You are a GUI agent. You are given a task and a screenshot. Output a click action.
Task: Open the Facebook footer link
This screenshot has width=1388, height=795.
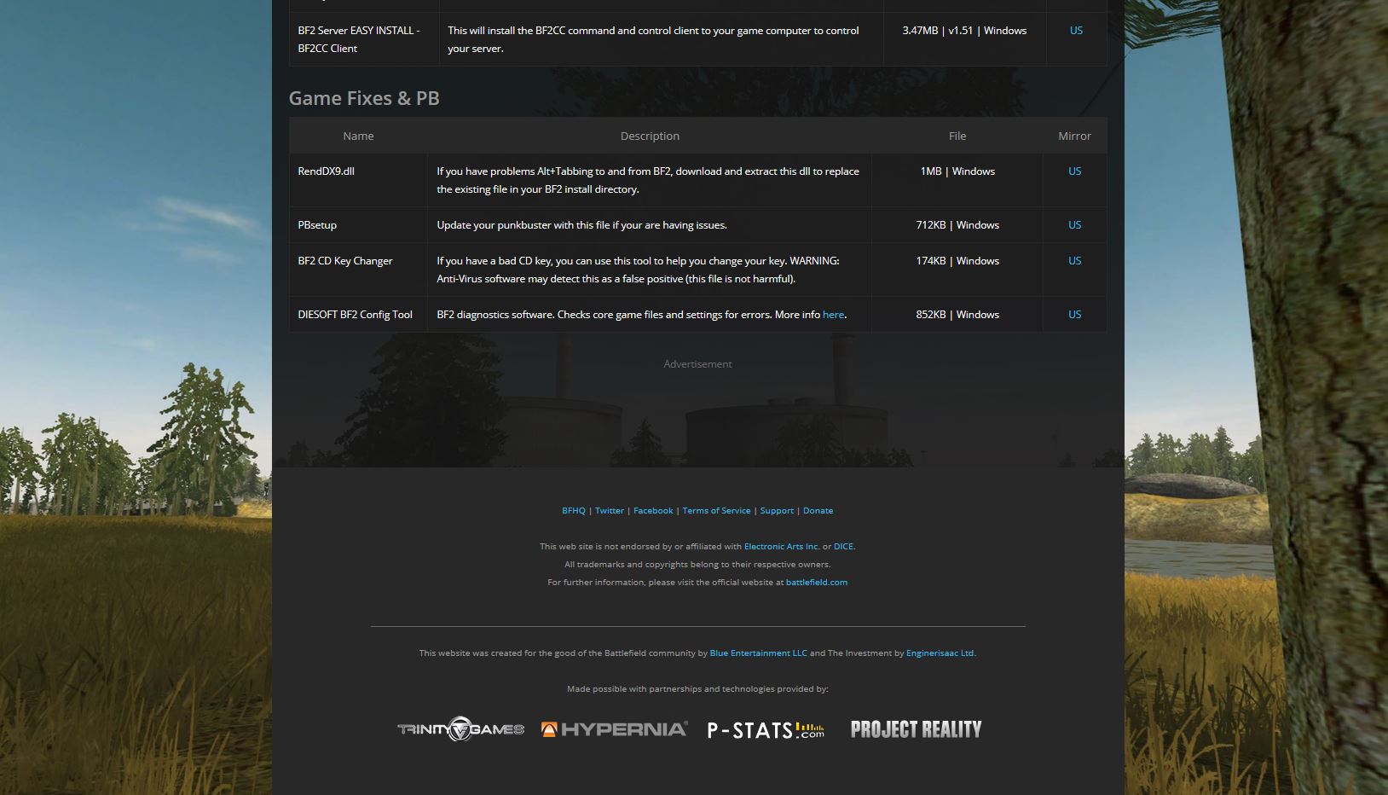(653, 511)
